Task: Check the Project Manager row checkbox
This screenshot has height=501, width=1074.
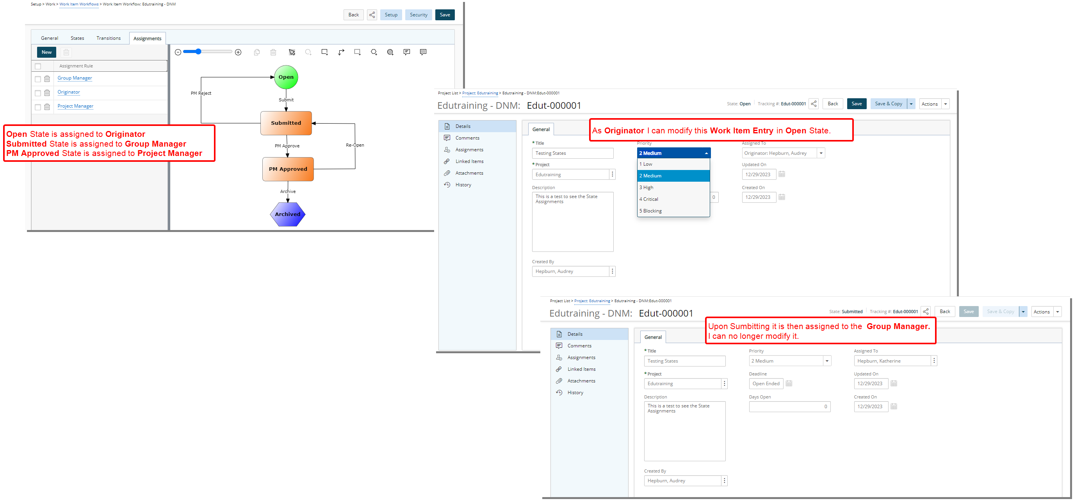Action: (x=38, y=108)
